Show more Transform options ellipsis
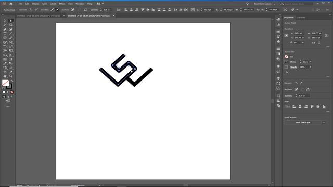The width and height of the screenshot is (333, 187). pyautogui.click(x=328, y=46)
